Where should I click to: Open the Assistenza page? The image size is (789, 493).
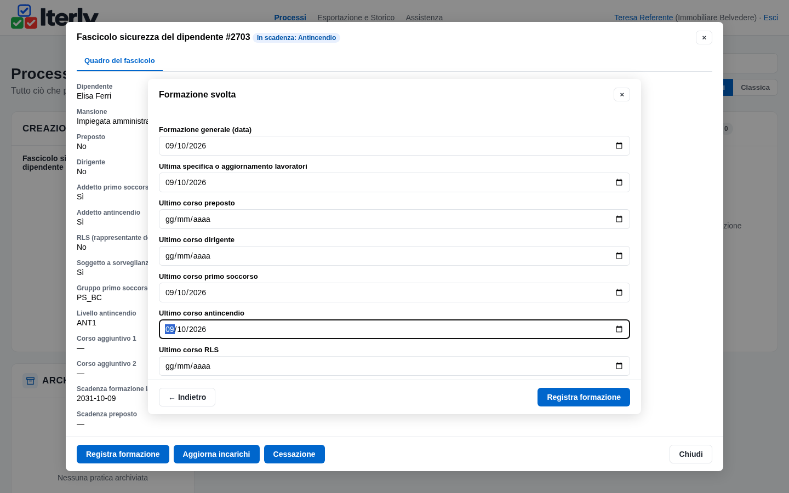(x=424, y=18)
